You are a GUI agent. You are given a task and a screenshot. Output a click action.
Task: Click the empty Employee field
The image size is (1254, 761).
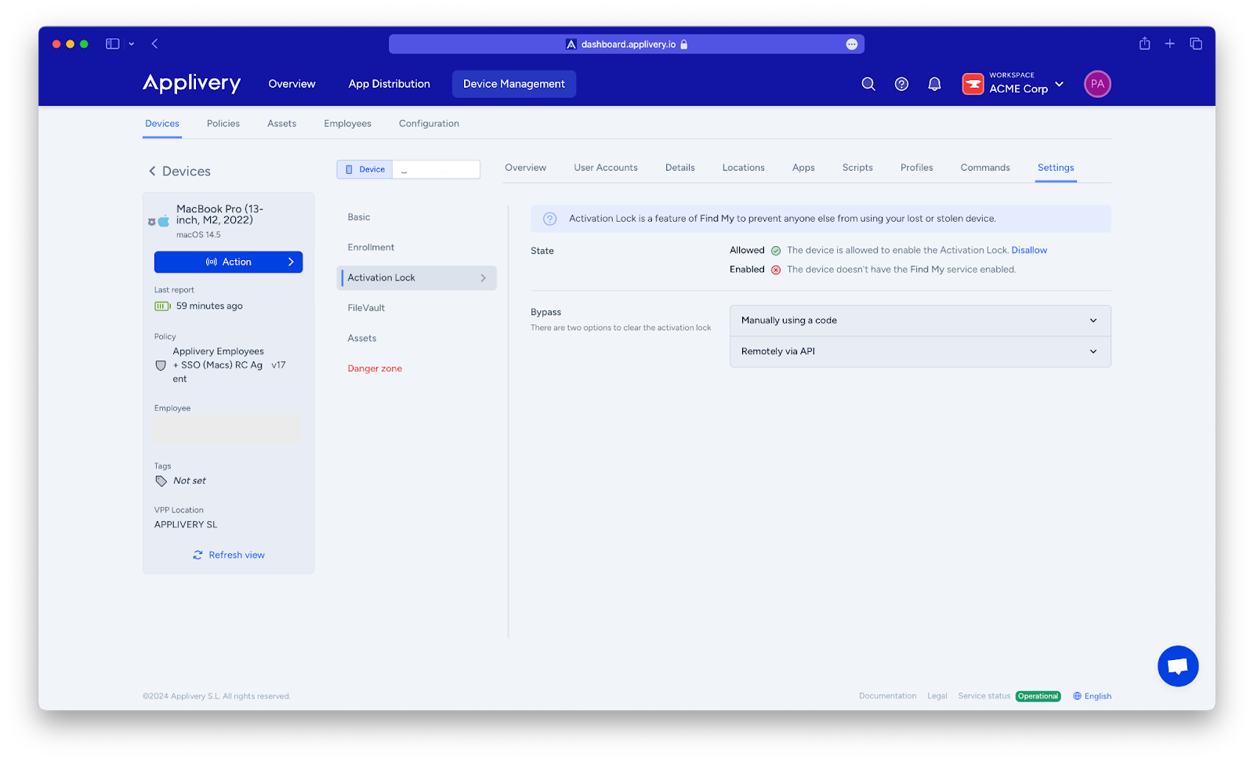tap(227, 429)
